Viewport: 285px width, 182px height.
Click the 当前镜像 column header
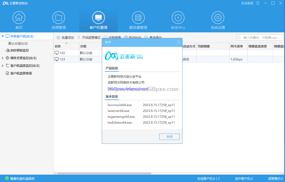point(213,46)
